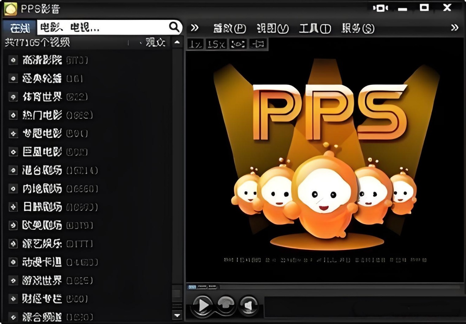Click the channel list scrollbar thumb

(x=177, y=293)
